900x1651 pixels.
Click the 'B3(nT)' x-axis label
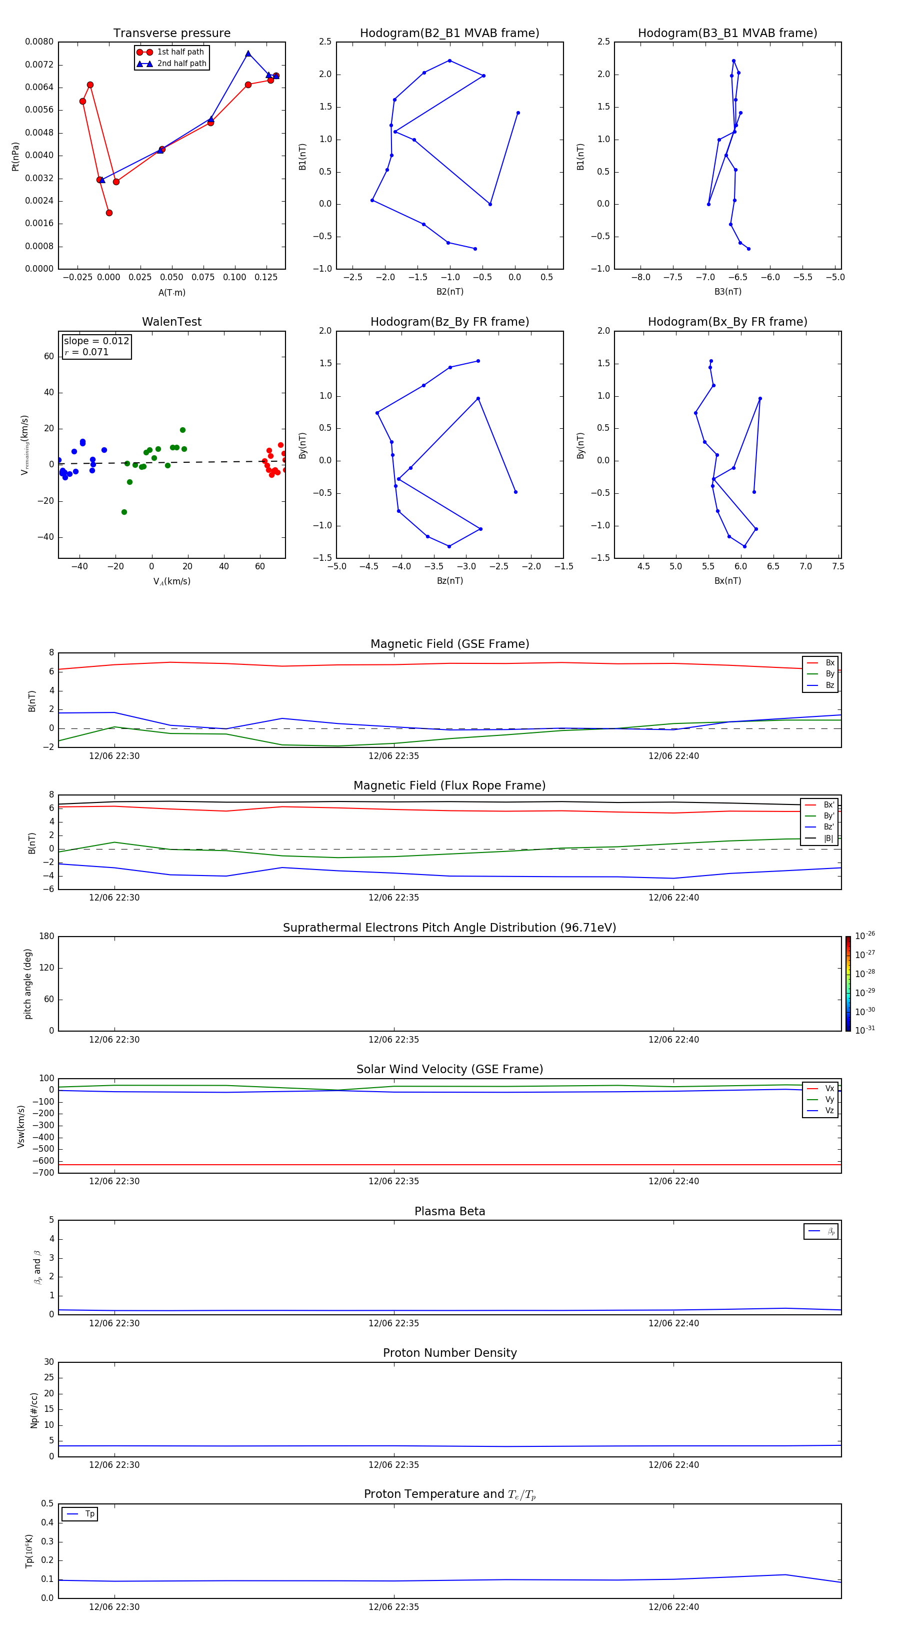tap(727, 292)
